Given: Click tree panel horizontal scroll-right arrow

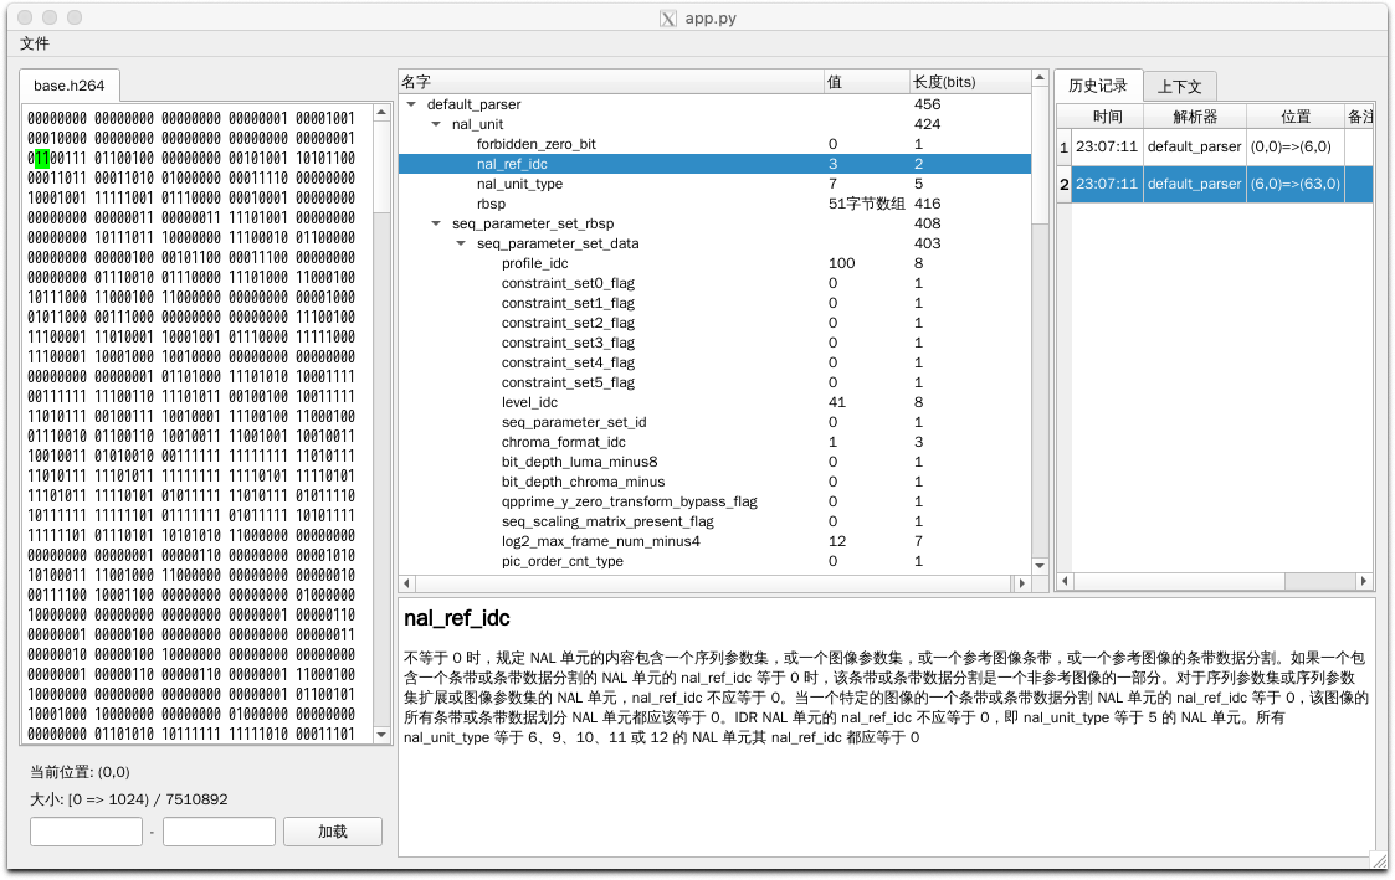Looking at the screenshot, I should coord(1022,583).
